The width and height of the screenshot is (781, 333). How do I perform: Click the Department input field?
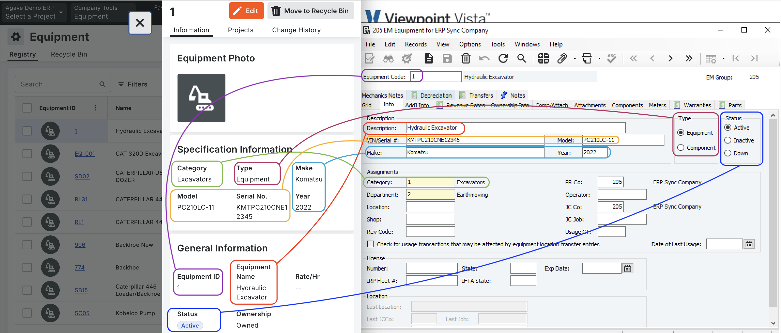[x=430, y=194]
